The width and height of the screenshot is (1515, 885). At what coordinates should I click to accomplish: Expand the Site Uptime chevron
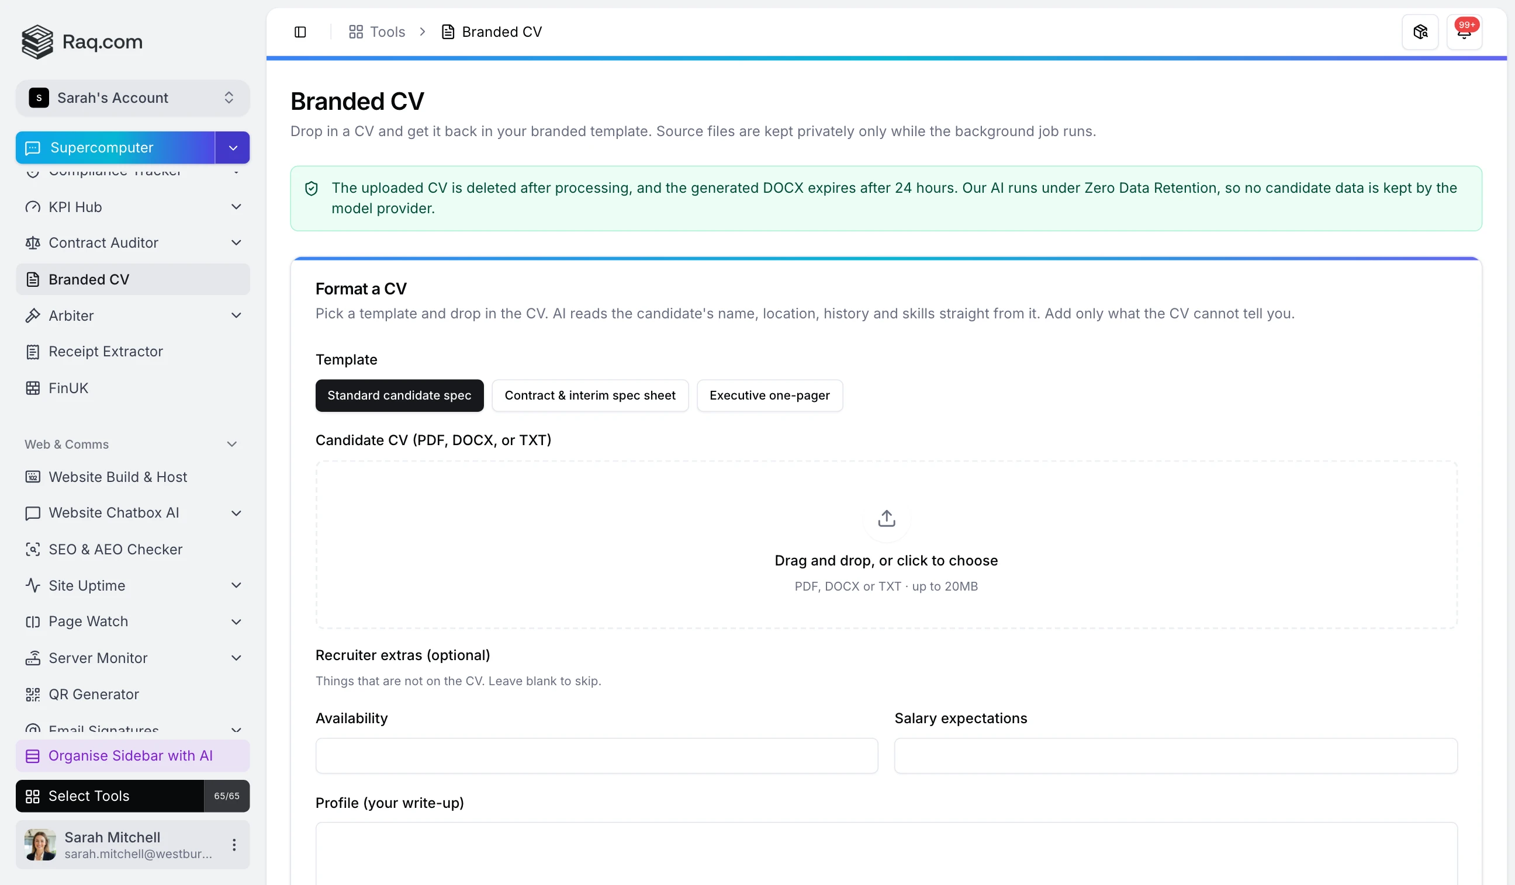coord(236,586)
